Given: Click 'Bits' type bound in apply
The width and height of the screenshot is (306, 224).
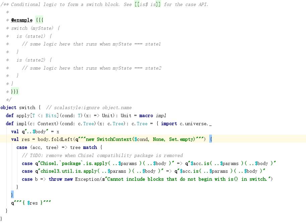Looking at the screenshot, I should pos(51,116).
